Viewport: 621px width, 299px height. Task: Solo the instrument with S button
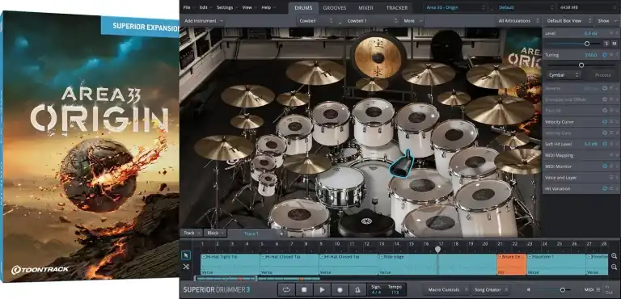click(606, 44)
